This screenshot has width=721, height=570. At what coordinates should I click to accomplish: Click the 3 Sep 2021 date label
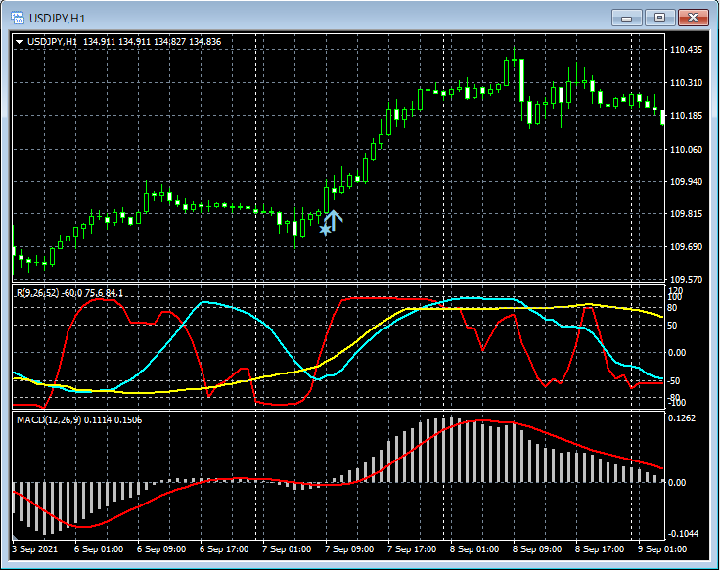click(35, 548)
